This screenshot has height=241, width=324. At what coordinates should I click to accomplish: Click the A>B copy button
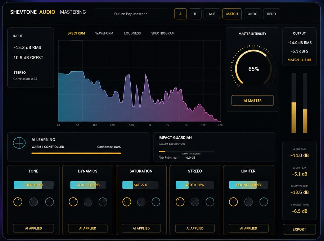[212, 14]
